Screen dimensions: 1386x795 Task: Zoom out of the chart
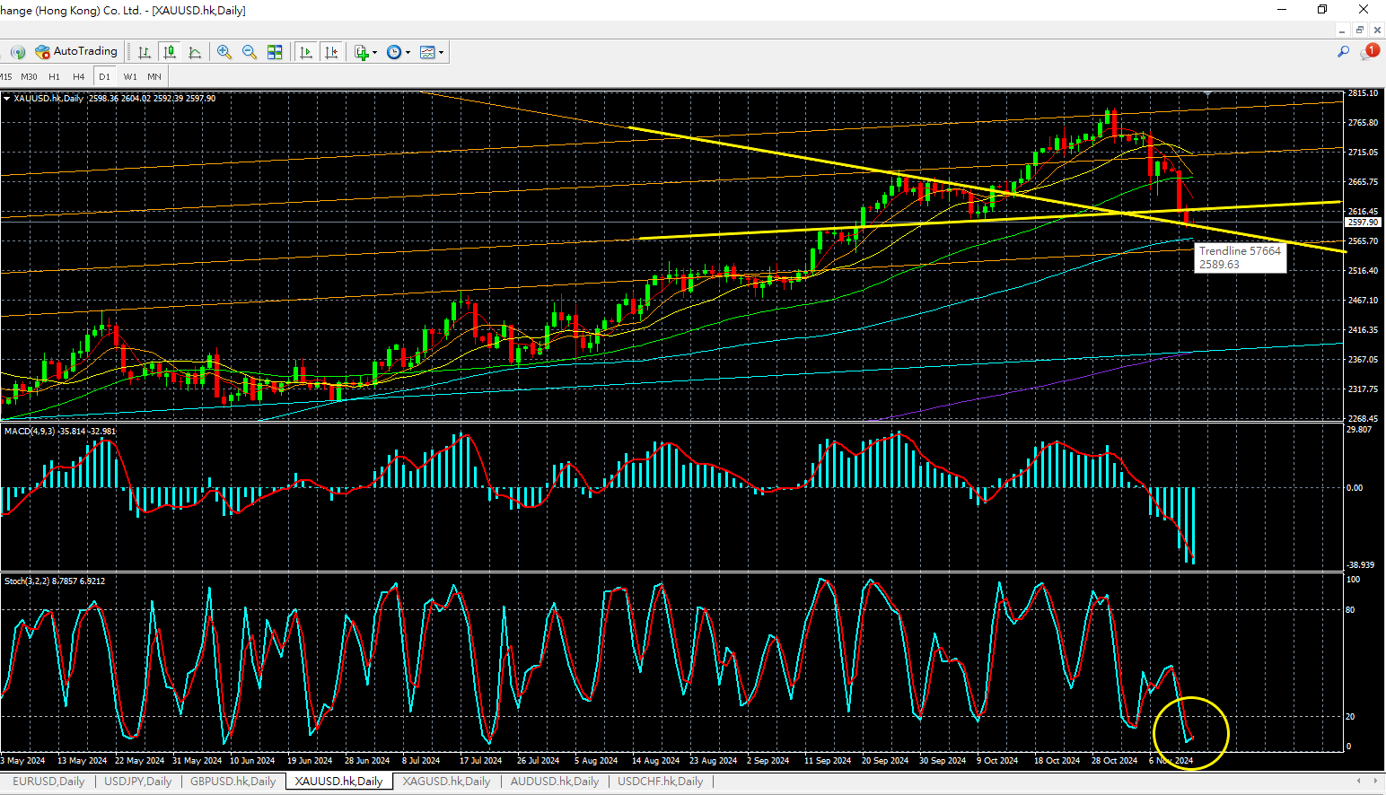(250, 52)
